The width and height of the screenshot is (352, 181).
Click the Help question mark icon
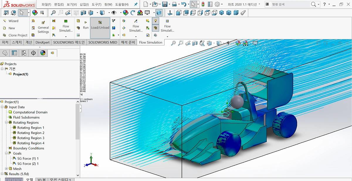coord(324,4)
